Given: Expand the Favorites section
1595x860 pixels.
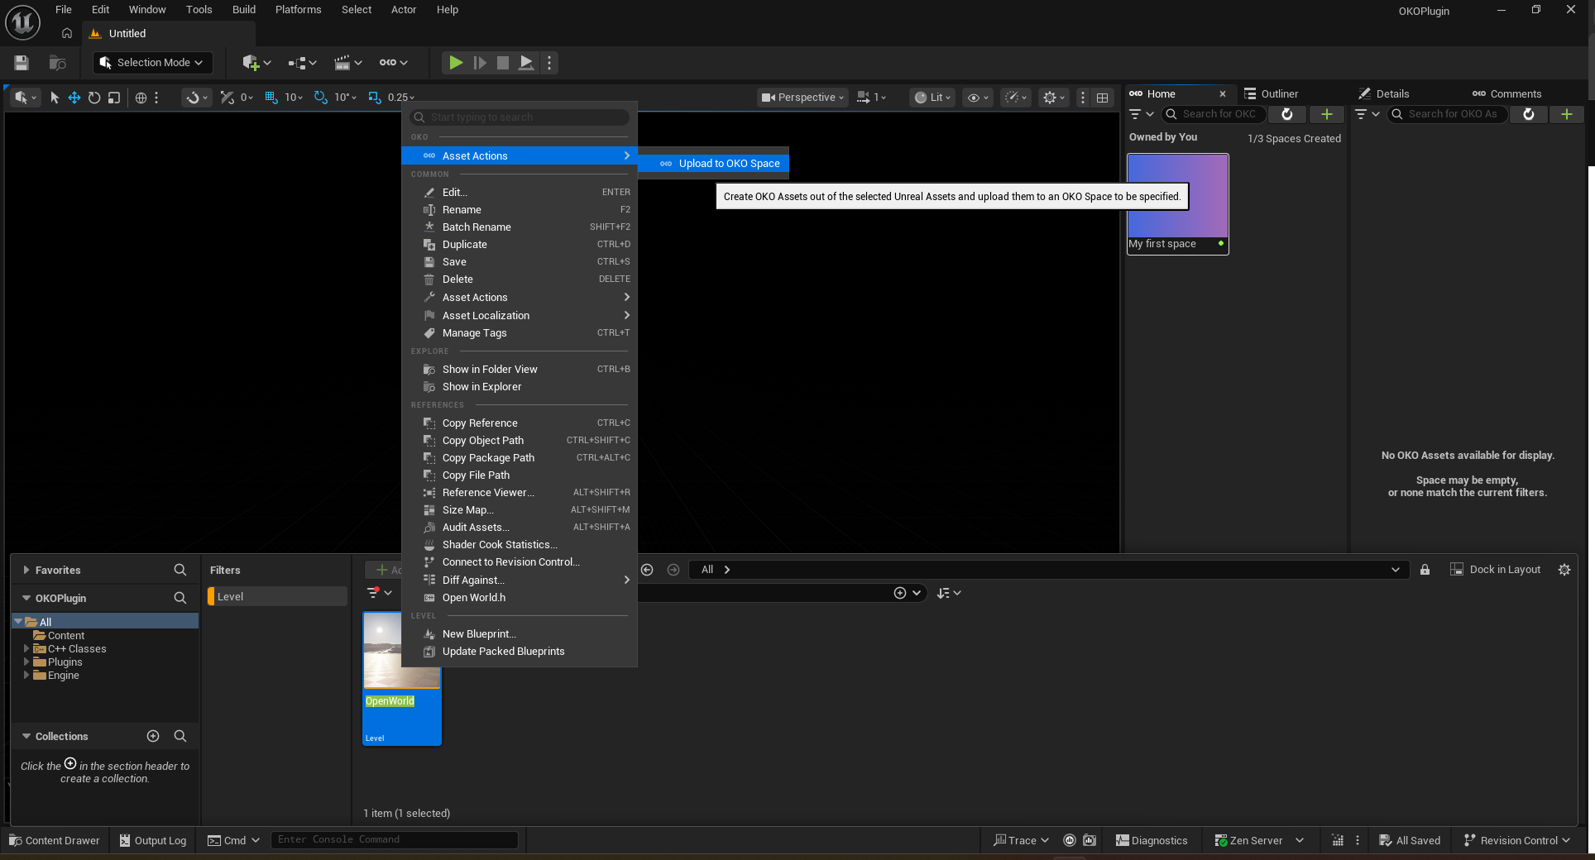Looking at the screenshot, I should point(26,571).
